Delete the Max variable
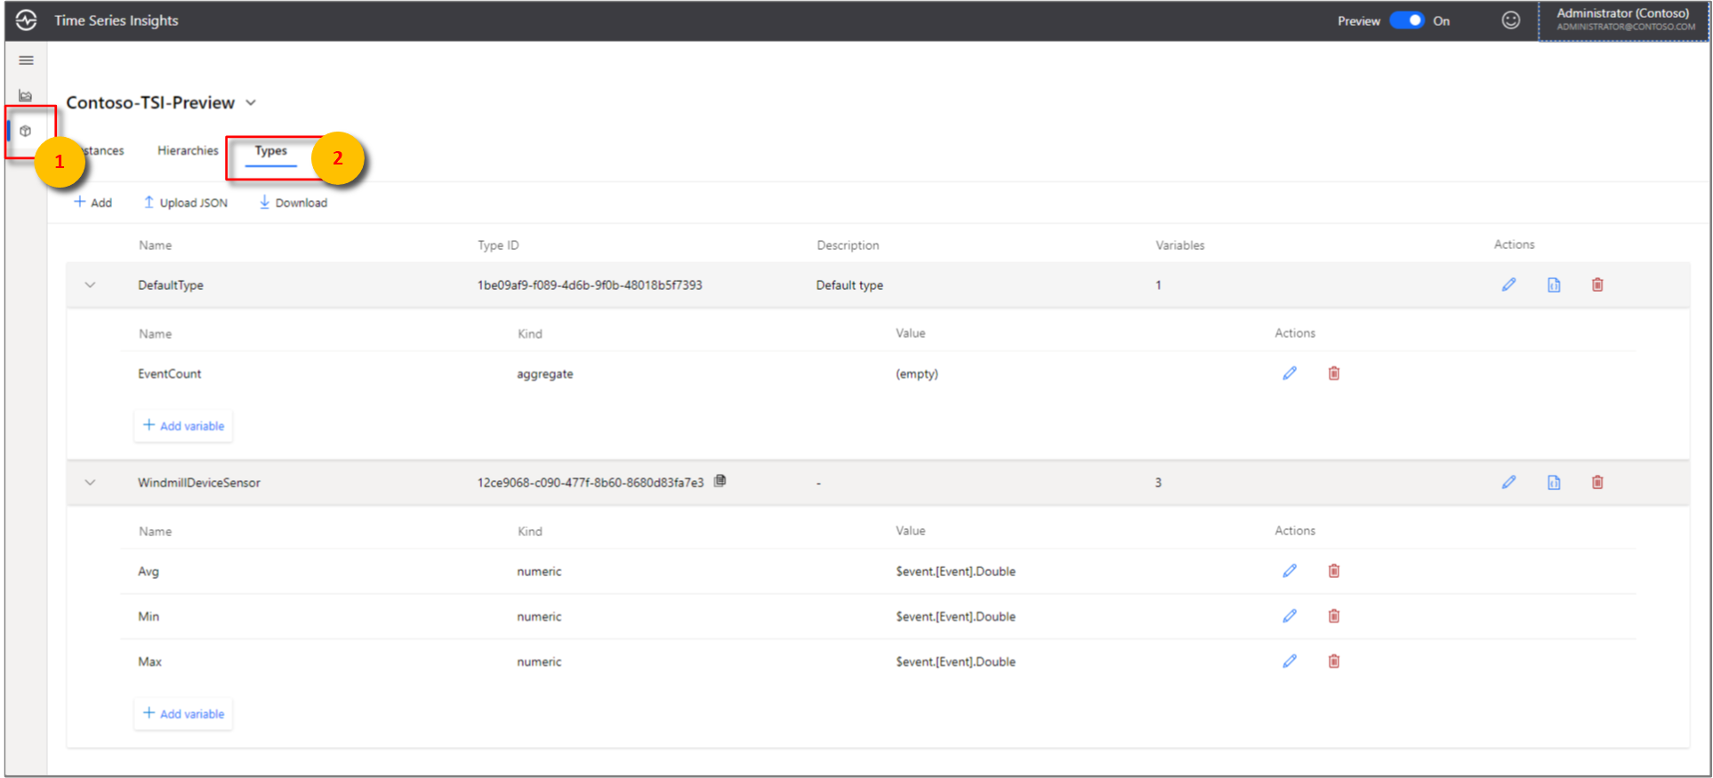This screenshot has height=778, width=1713. [x=1333, y=662]
